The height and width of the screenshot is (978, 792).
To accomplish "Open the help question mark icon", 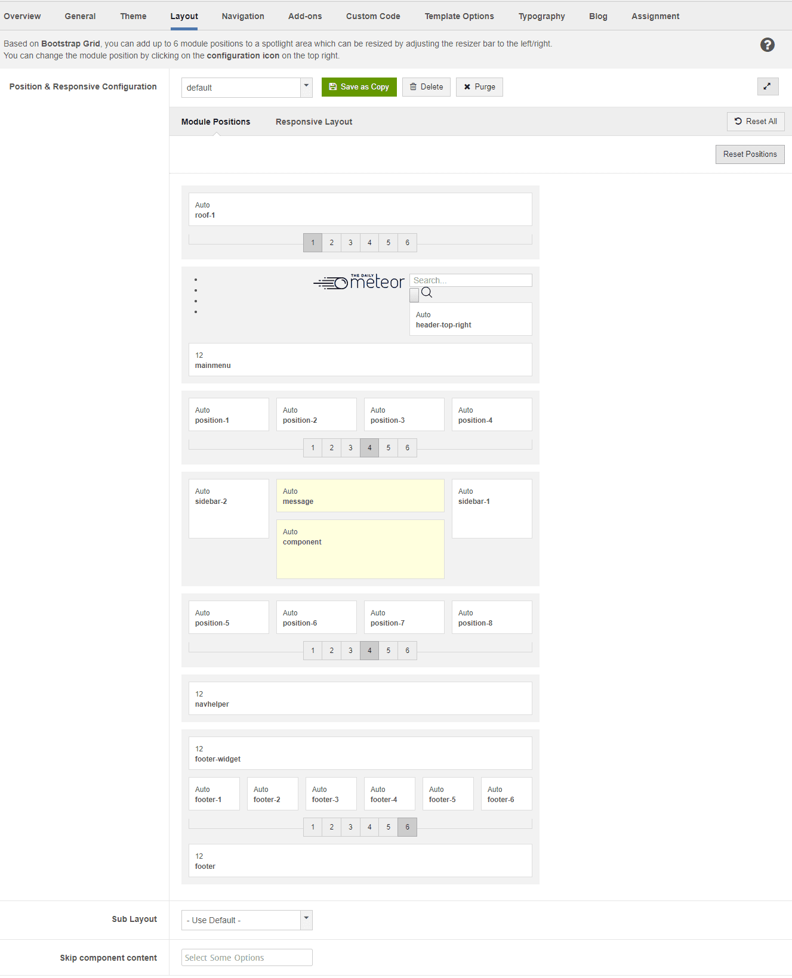I will click(767, 45).
